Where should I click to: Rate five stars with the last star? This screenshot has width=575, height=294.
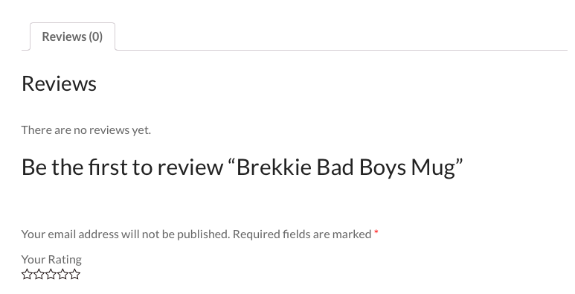point(74,274)
